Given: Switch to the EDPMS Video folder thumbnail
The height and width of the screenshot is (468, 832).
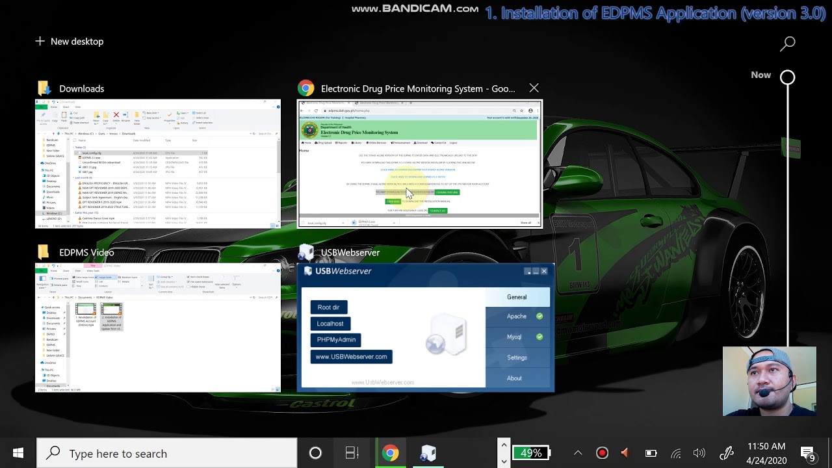Looking at the screenshot, I should point(158,328).
